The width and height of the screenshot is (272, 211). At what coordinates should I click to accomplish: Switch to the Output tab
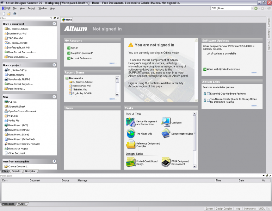coord(22,204)
